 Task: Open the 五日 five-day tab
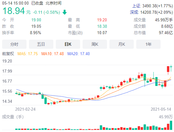coord(41,44)
